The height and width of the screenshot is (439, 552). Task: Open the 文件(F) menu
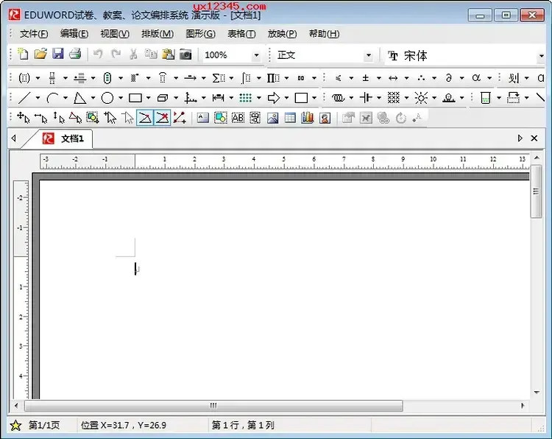(34, 34)
